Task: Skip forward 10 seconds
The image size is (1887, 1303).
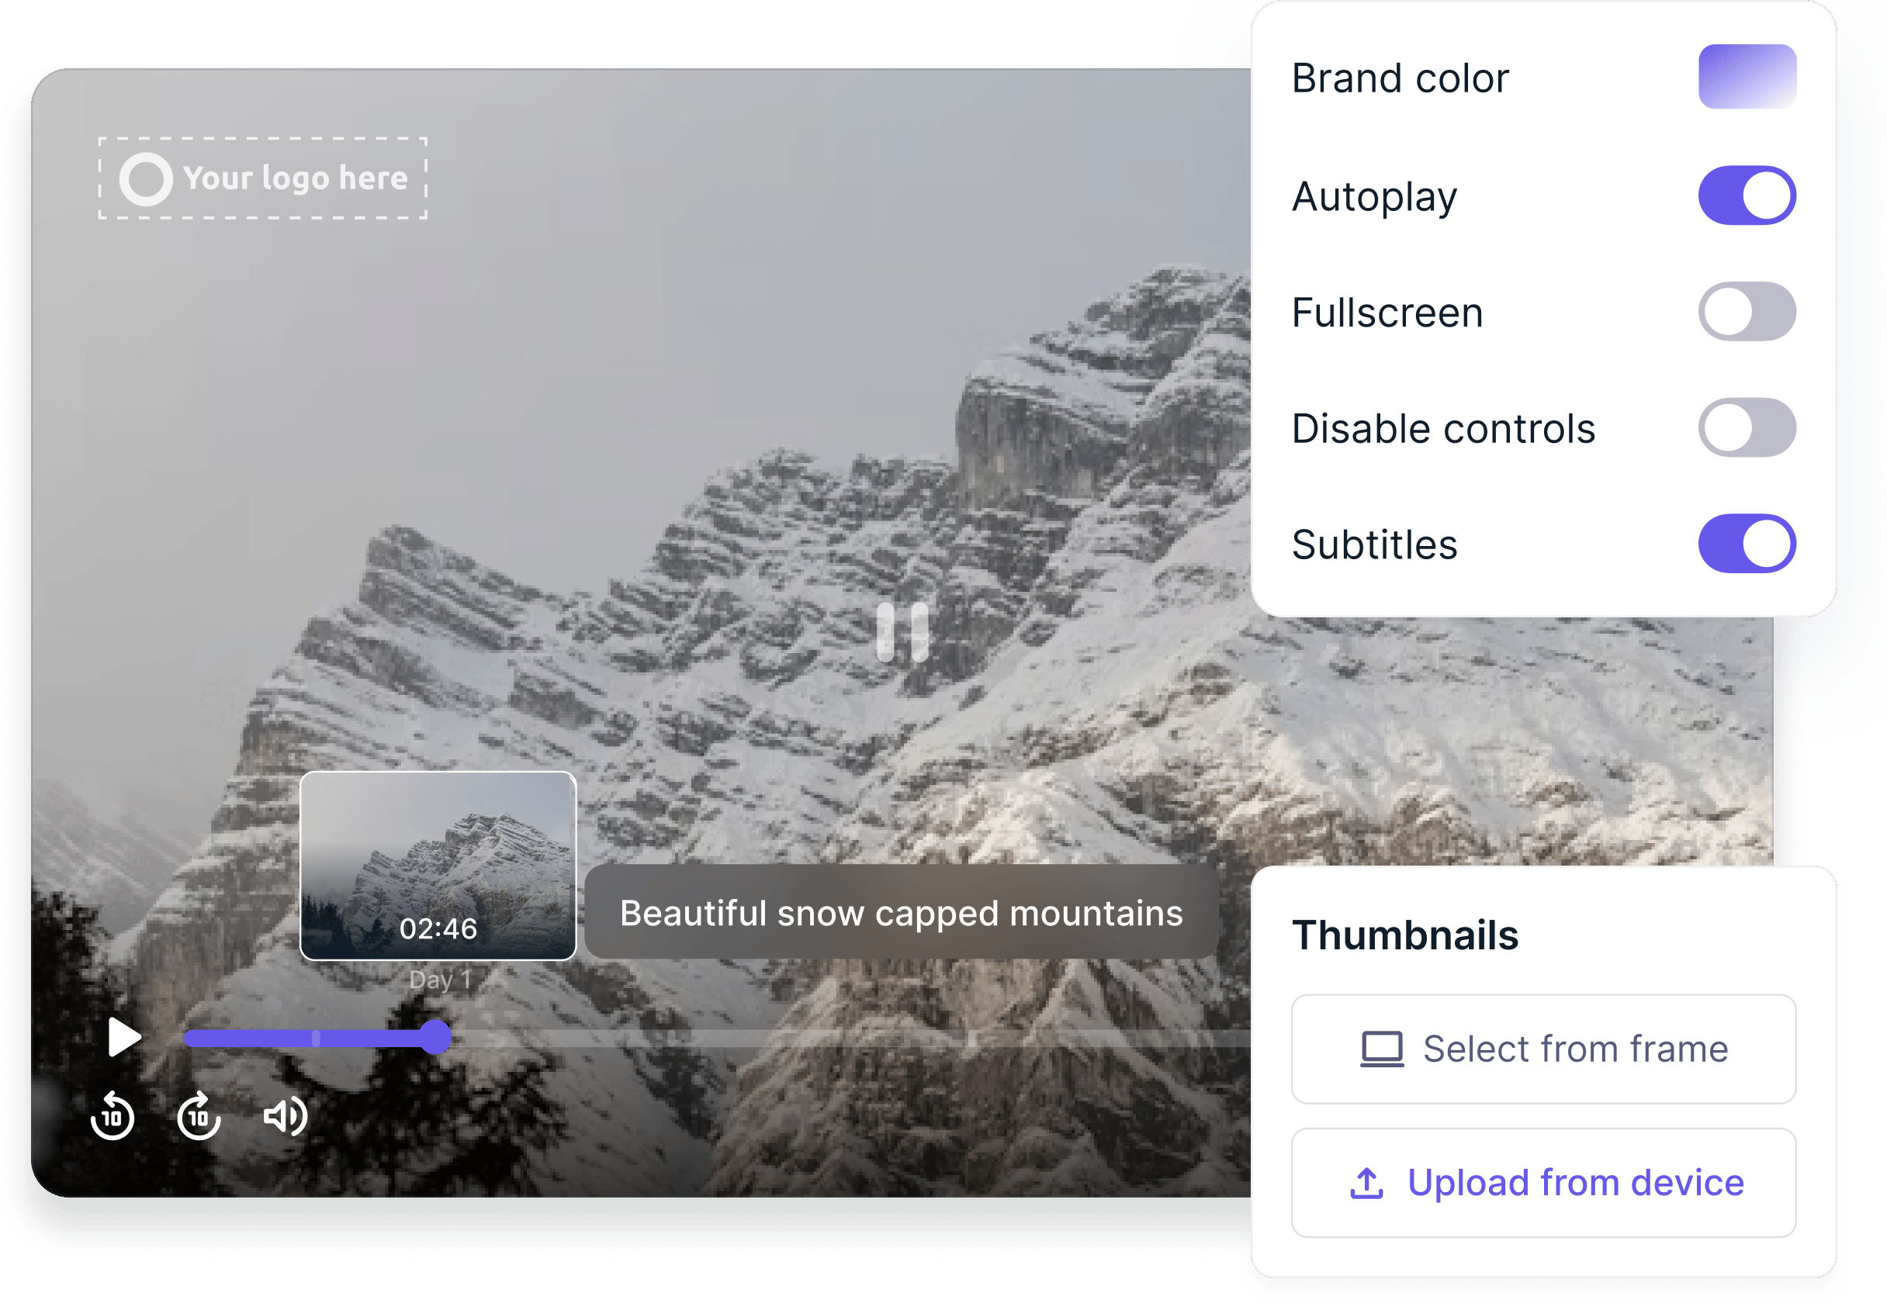Action: coord(199,1117)
